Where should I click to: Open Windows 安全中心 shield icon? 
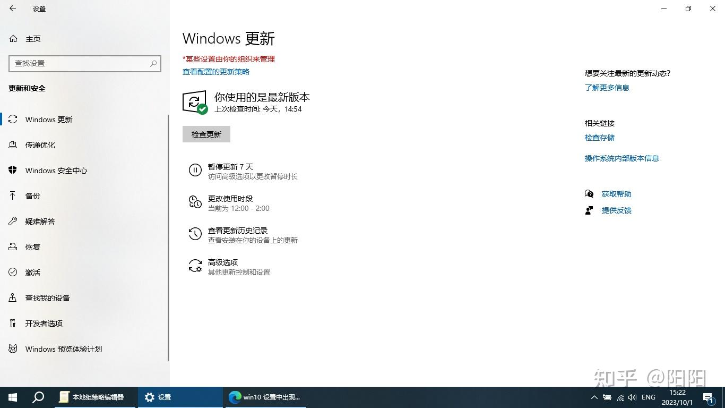13,171
